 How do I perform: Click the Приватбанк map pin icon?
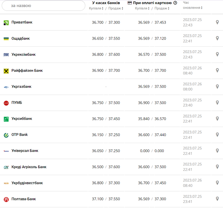[217, 22]
